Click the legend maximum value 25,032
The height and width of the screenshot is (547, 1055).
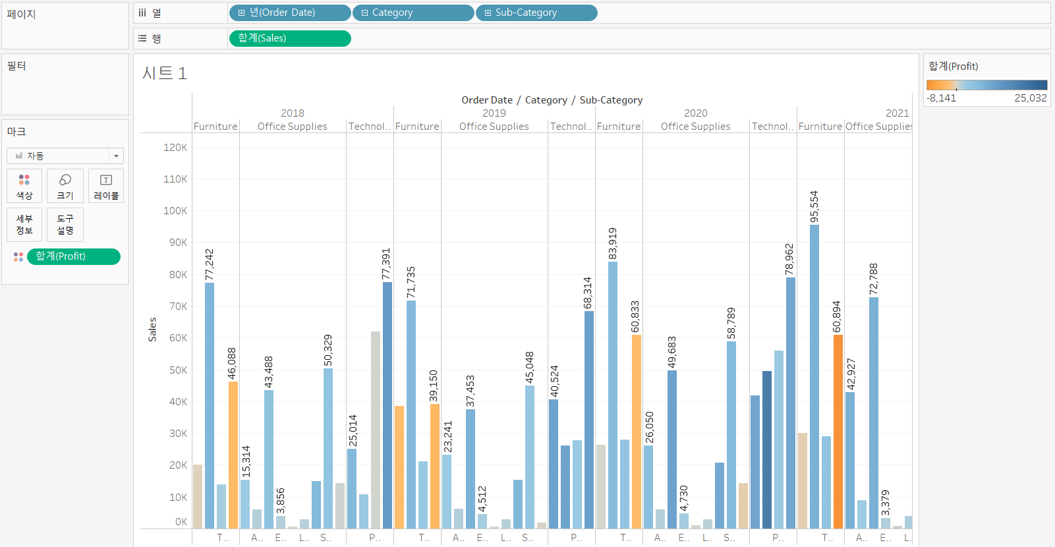click(1031, 98)
